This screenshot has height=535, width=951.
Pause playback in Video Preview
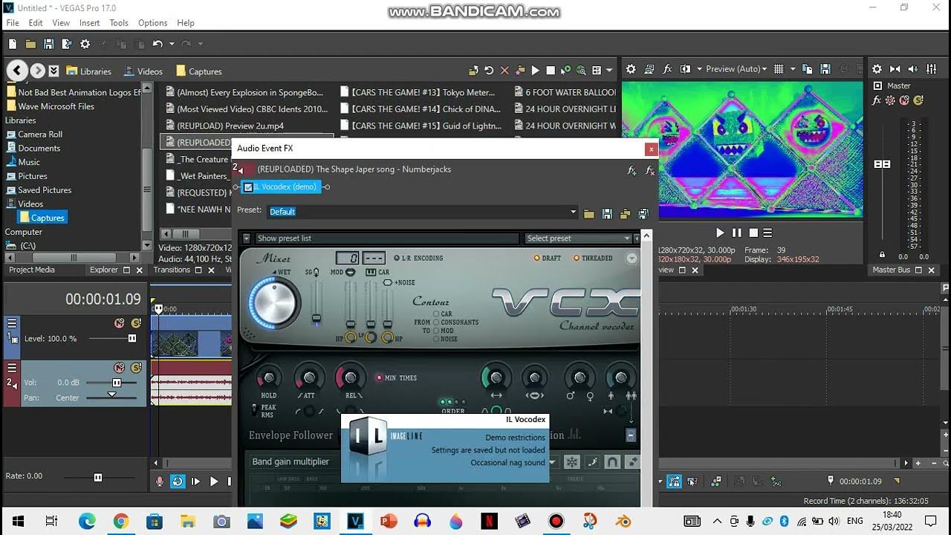(x=736, y=233)
